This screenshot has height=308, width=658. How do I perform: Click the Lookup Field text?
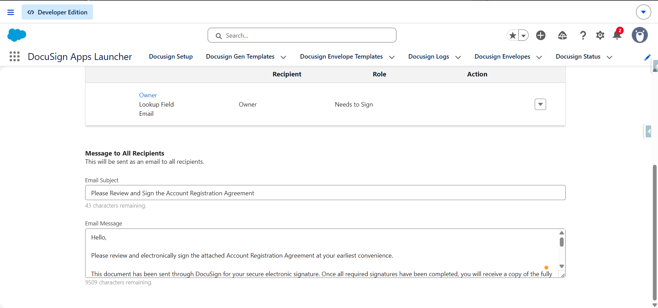click(x=157, y=104)
